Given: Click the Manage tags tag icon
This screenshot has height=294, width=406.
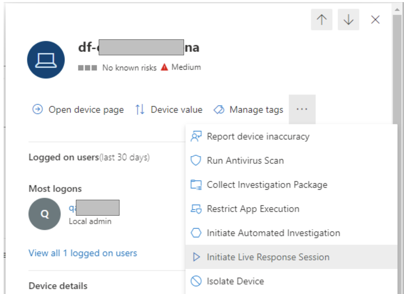Looking at the screenshot, I should [x=219, y=109].
